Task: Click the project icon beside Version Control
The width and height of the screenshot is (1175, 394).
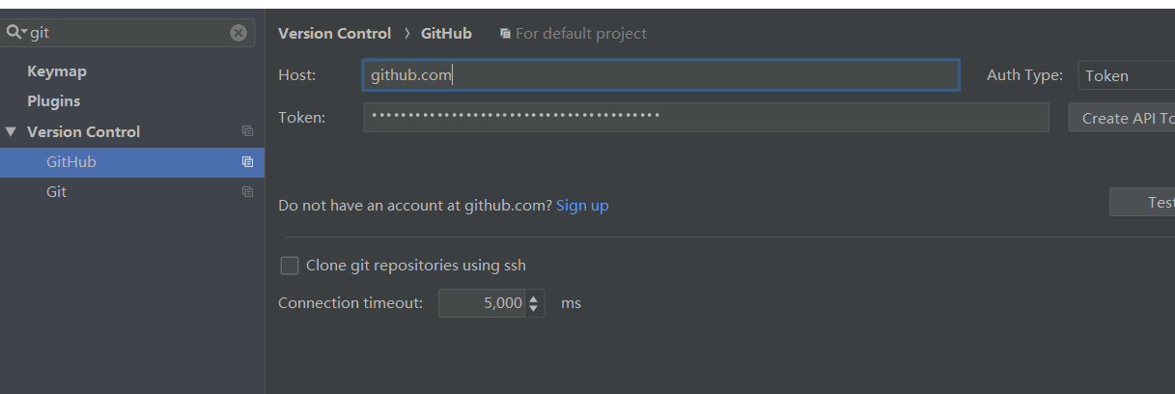Action: pyautogui.click(x=247, y=131)
